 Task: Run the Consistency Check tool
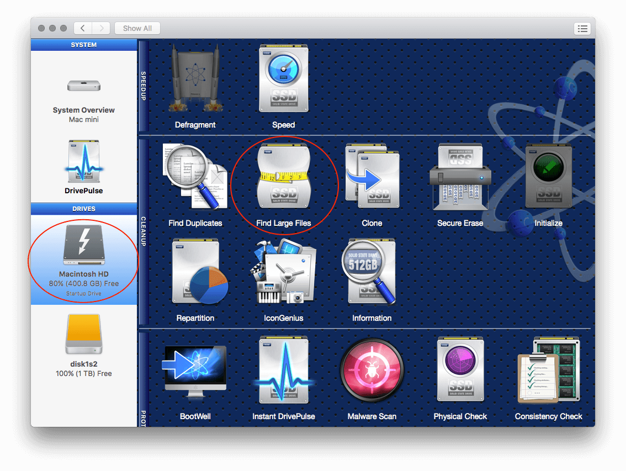tap(548, 369)
